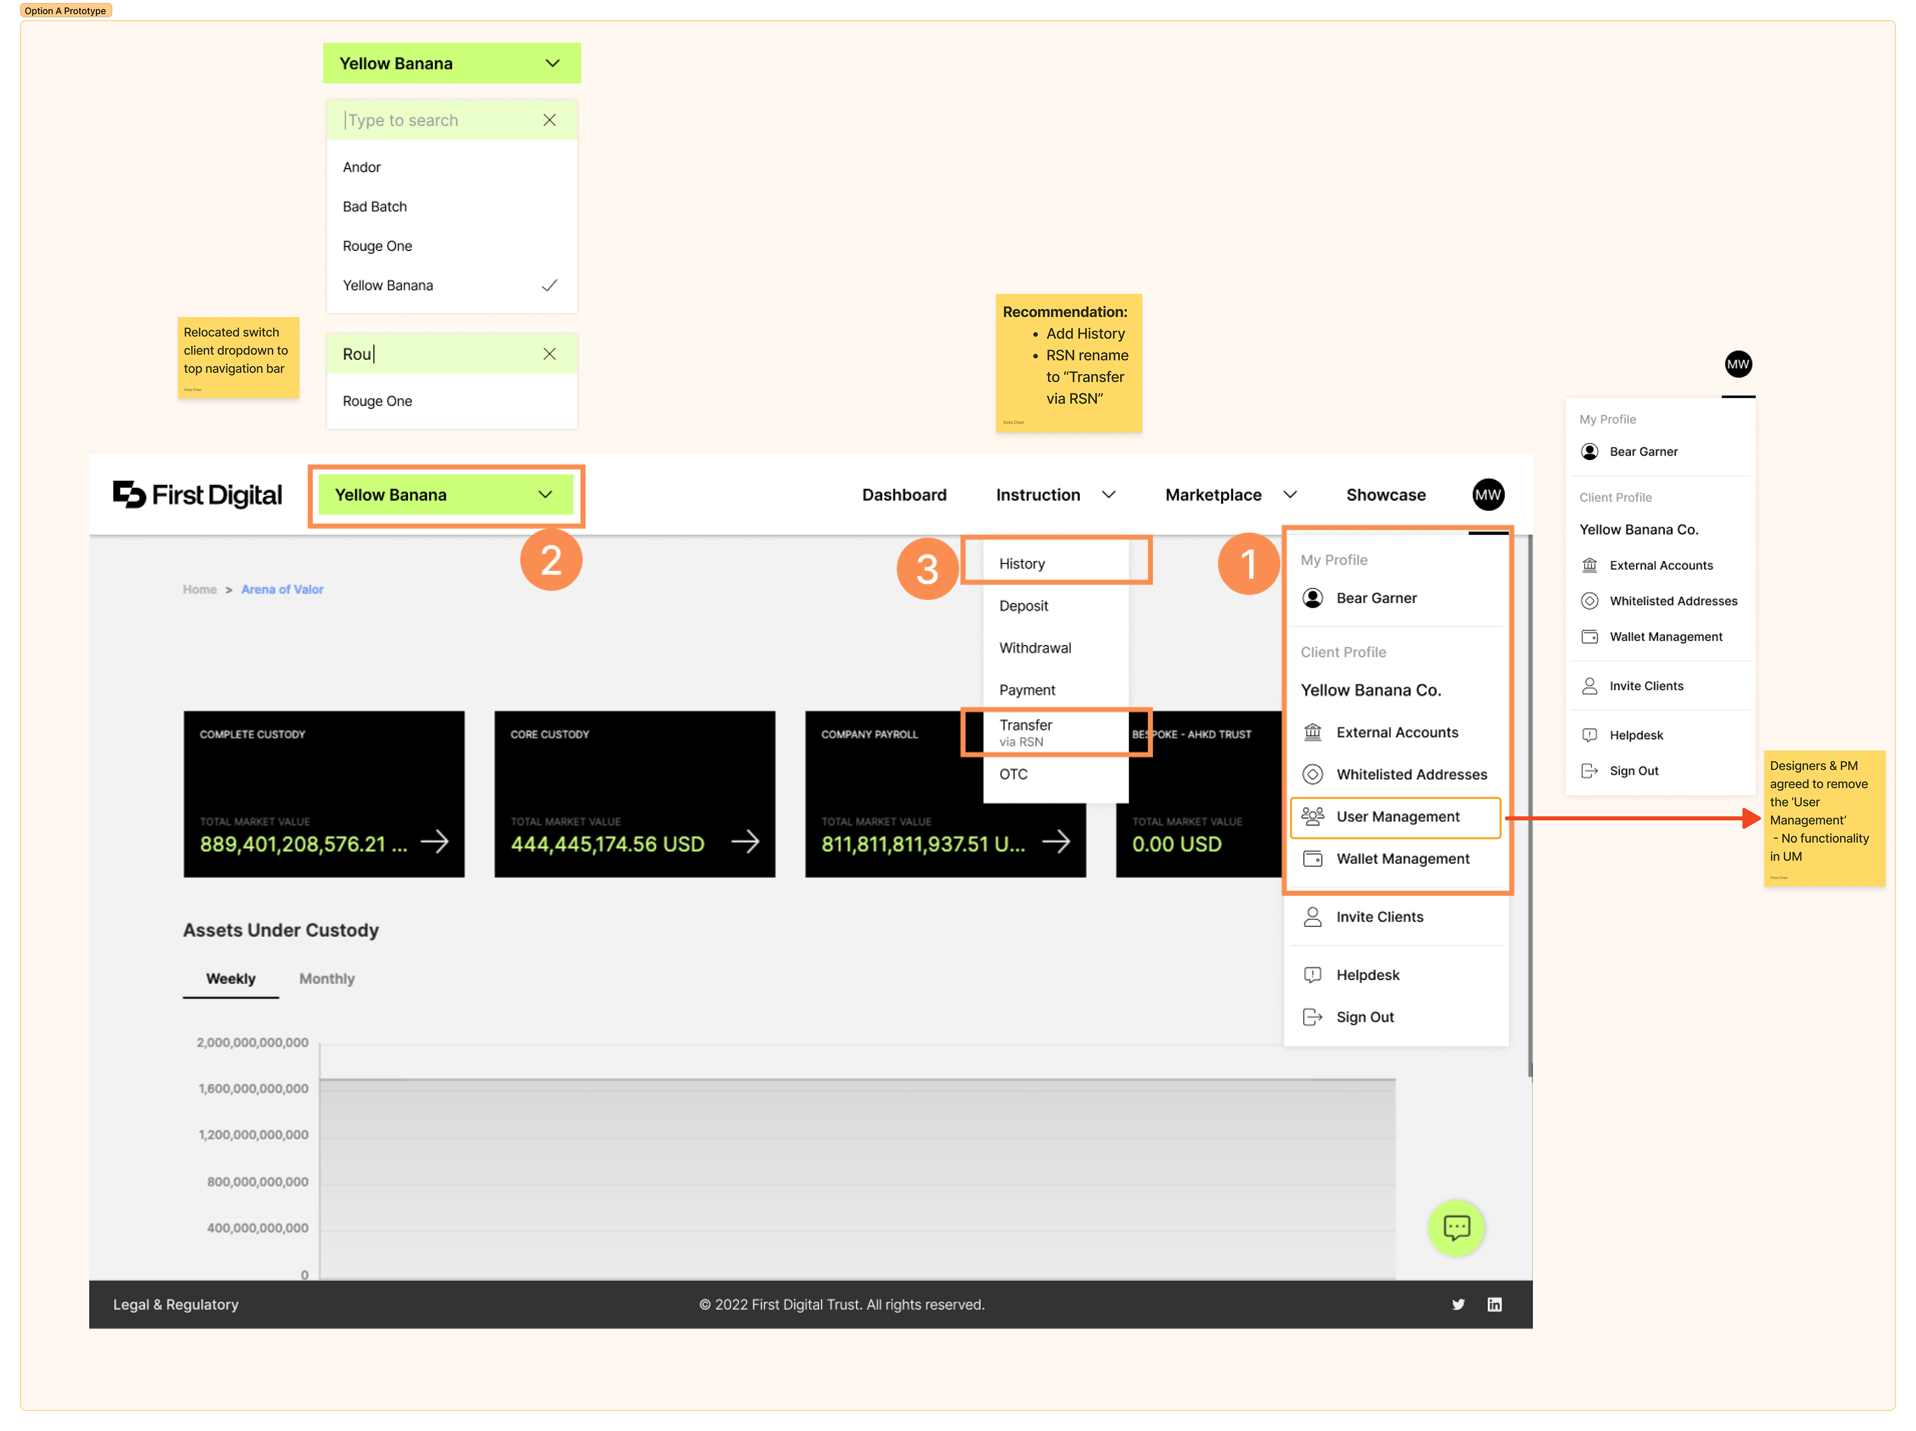Click Bear Garner icon in right side panel

tap(1590, 451)
